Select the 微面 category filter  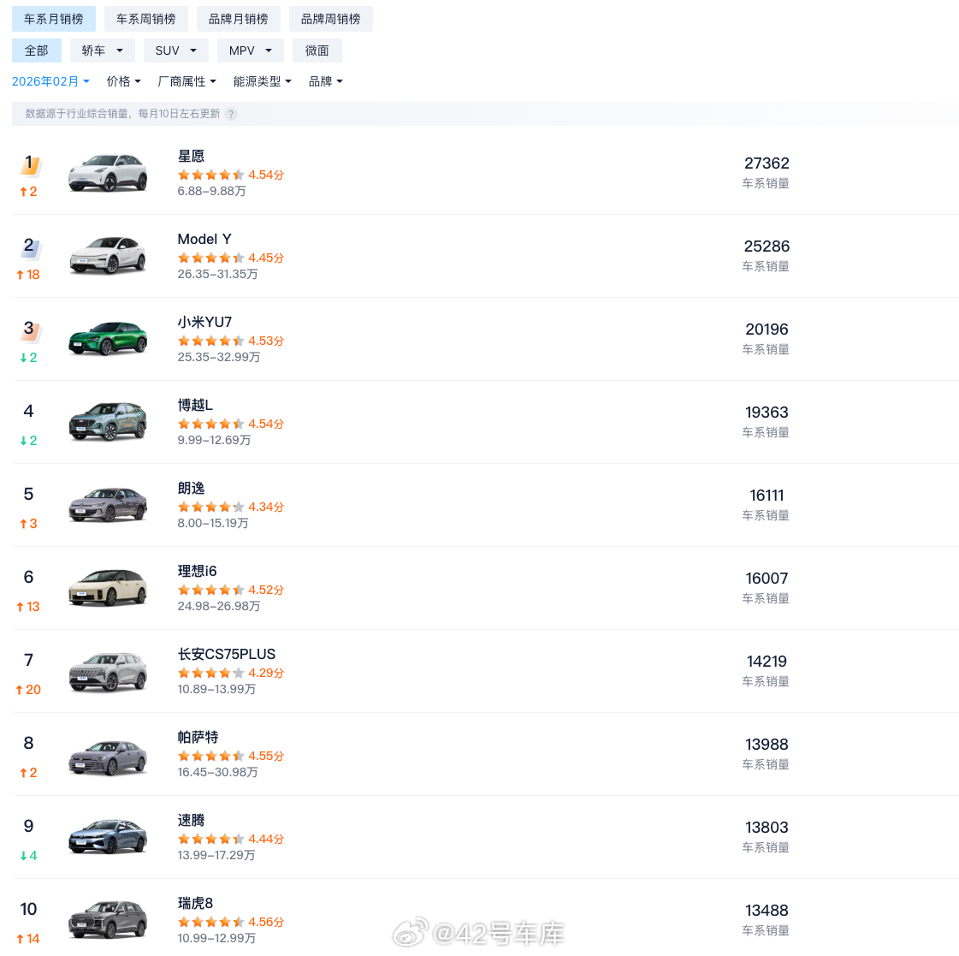point(317,50)
